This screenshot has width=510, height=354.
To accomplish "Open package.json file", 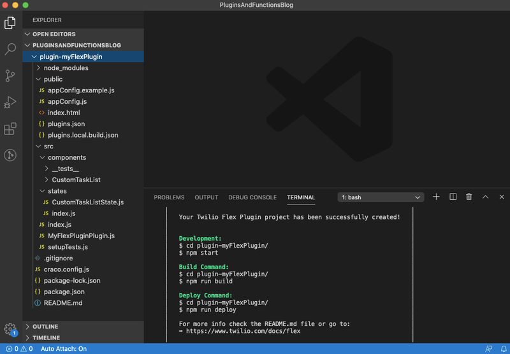I will [x=83, y=292].
